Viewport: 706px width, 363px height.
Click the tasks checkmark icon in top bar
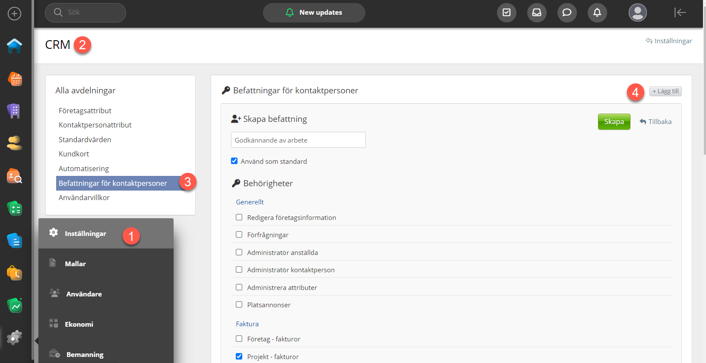pyautogui.click(x=507, y=13)
